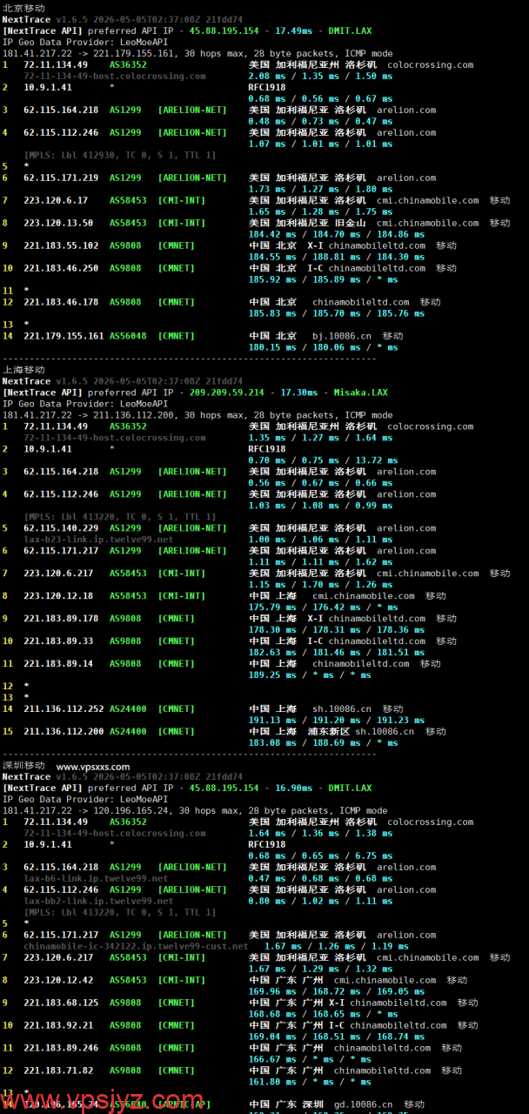Viewport: 529px width, 1114px height.
Task: Select hop IP 221.183.71.82
Action: pyautogui.click(x=58, y=1071)
